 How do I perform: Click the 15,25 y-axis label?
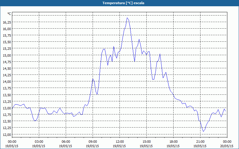(7, 49)
